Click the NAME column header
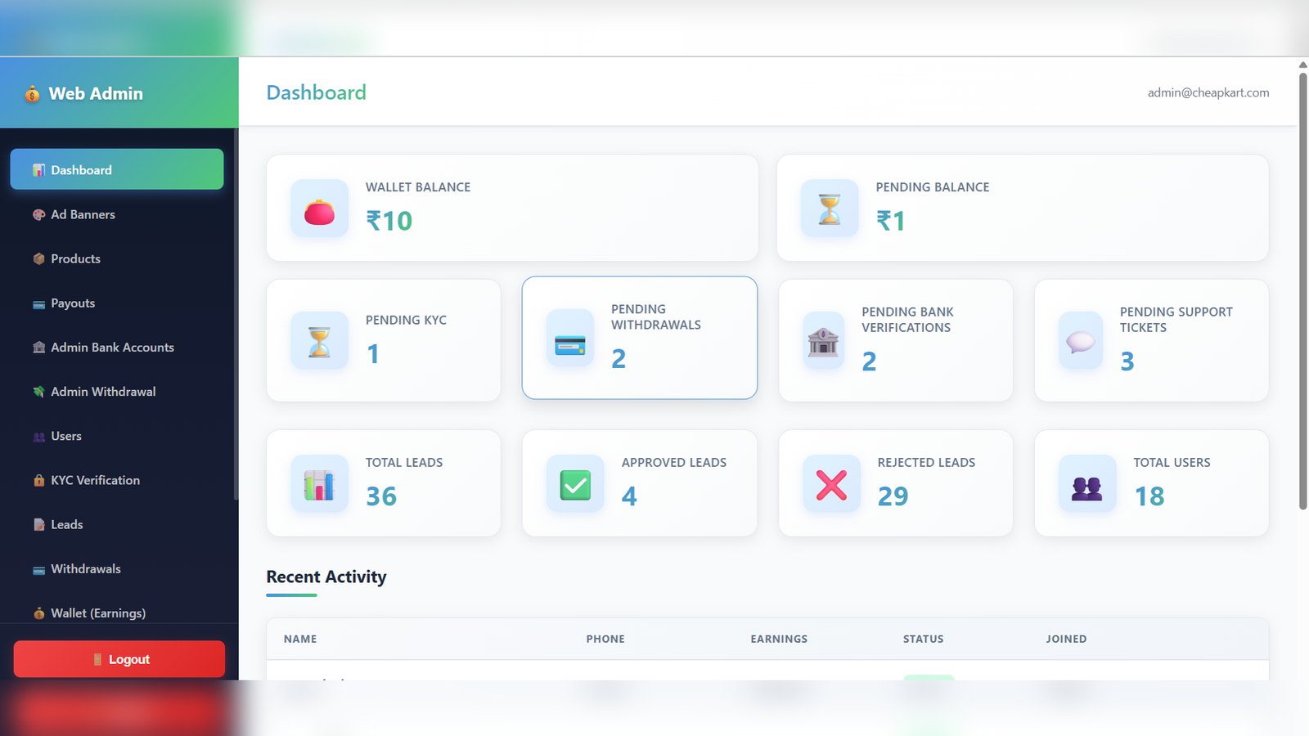1309x736 pixels. coord(300,639)
